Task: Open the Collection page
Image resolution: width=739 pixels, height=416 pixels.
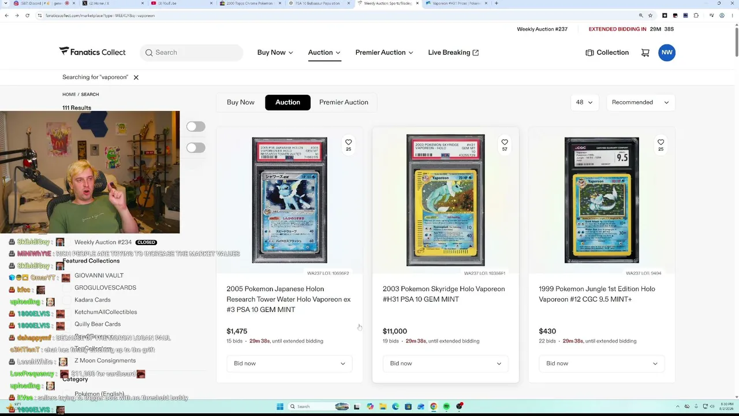Action: click(x=607, y=53)
